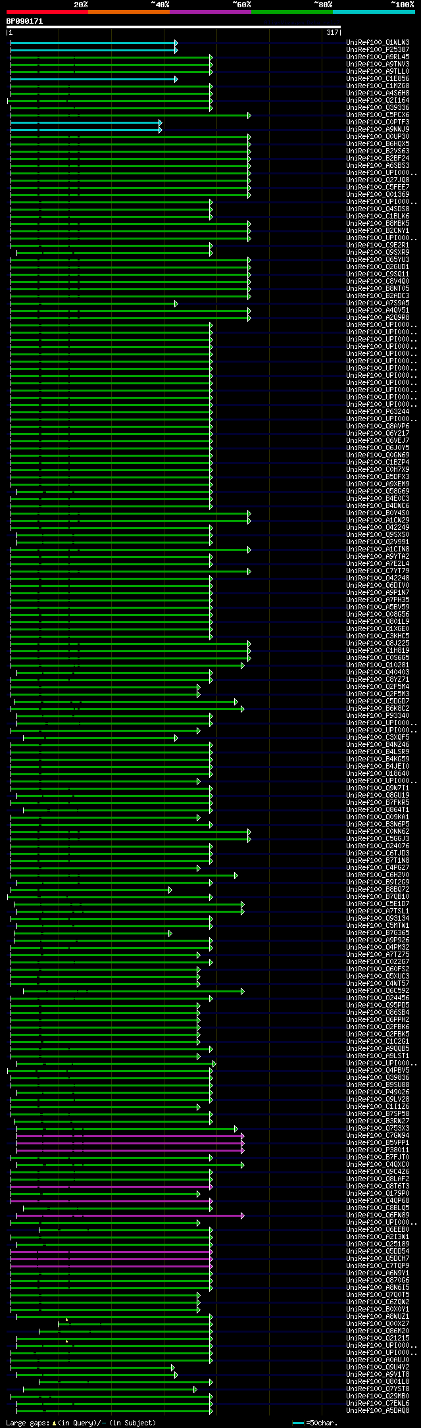Click UniRef100_B6K8C2 label
Viewport: 421px width, 1428px height.
[378, 709]
